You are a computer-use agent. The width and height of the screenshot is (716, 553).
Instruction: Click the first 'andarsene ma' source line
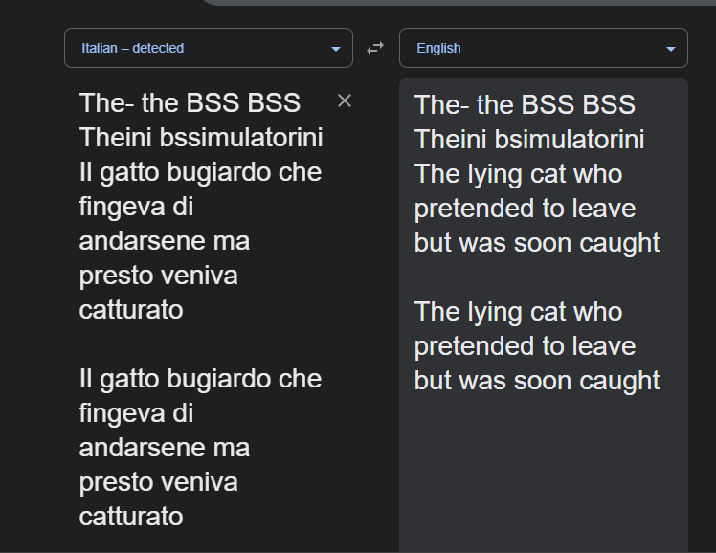pos(164,241)
